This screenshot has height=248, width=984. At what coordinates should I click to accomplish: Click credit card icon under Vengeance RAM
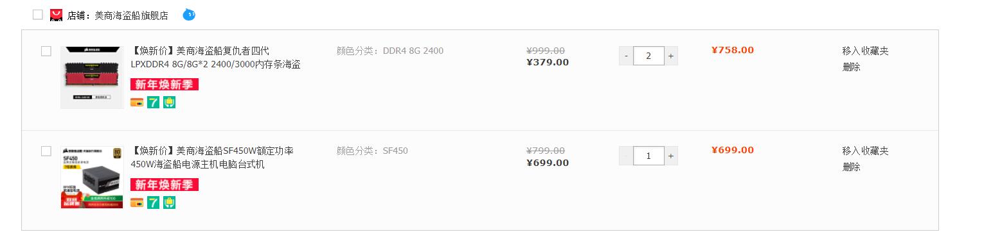[137, 102]
